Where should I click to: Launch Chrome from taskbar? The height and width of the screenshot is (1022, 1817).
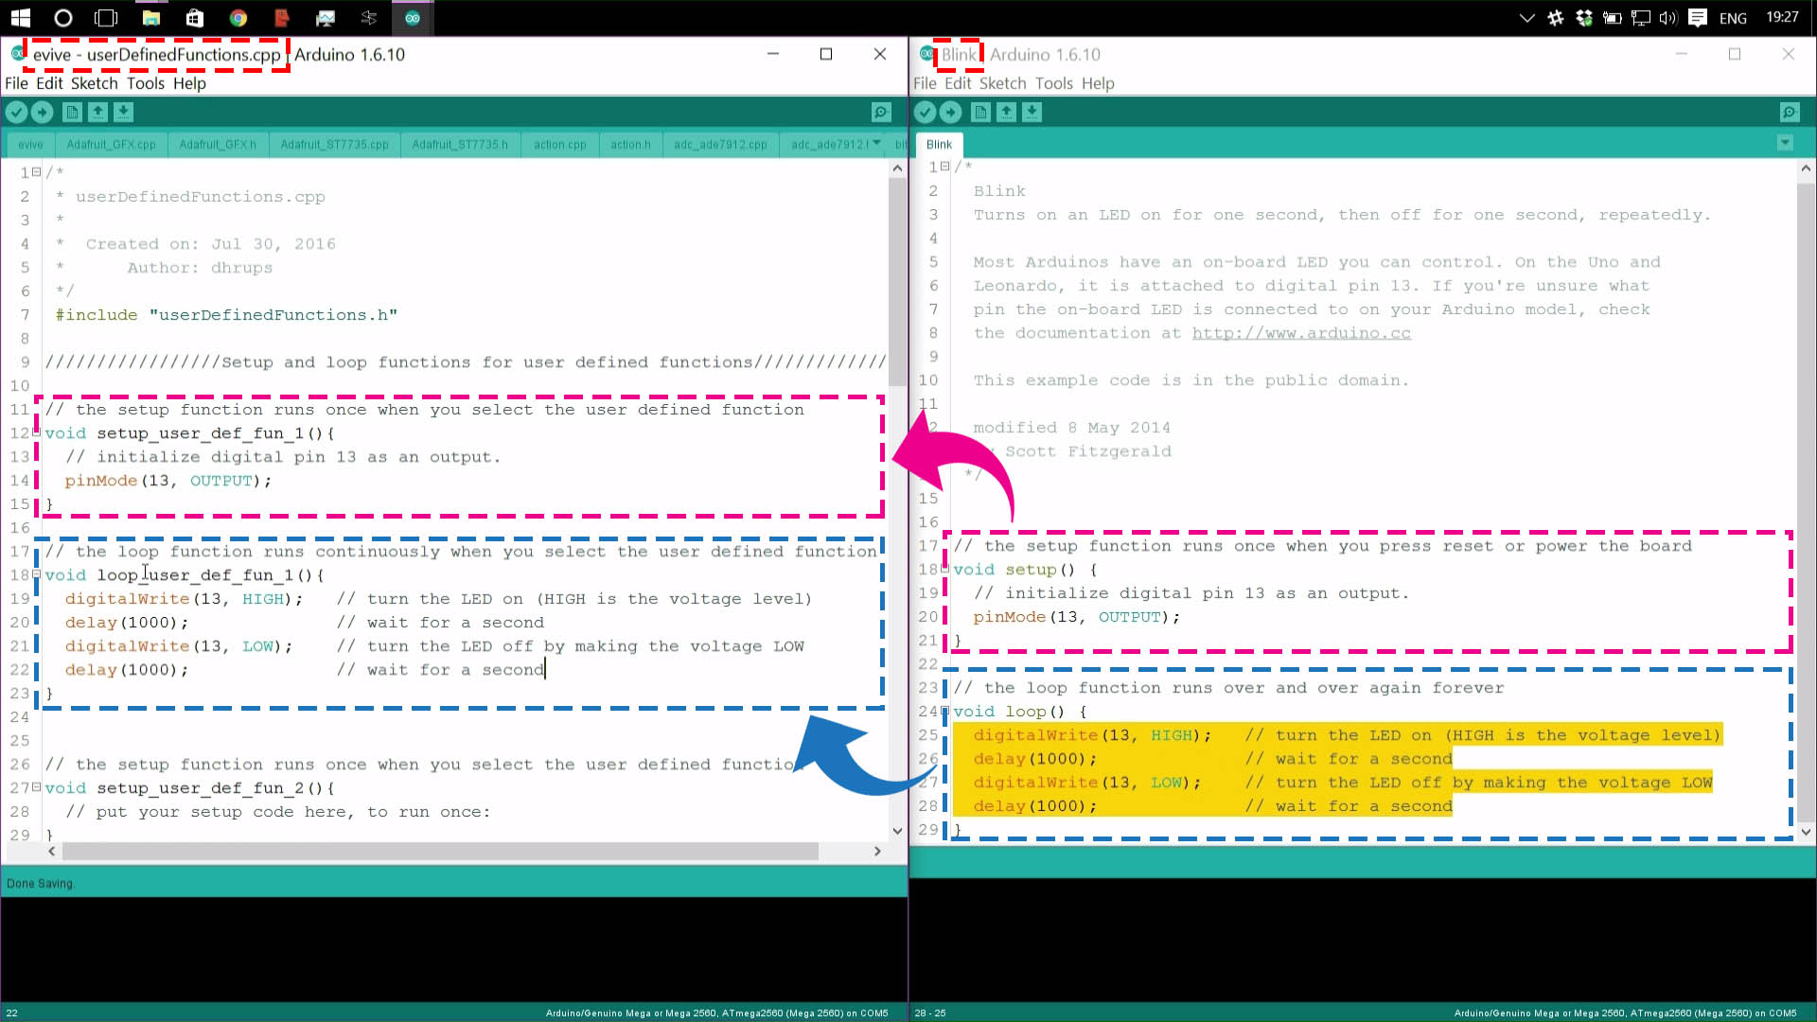pyautogui.click(x=238, y=17)
